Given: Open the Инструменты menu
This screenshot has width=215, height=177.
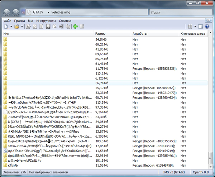Looking at the screenshot, I should point(46,21).
